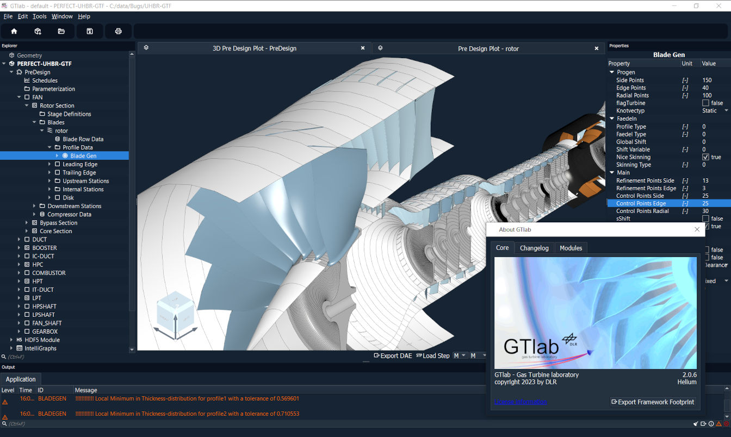Open the License Information link
Image resolution: width=731 pixels, height=437 pixels.
point(521,402)
